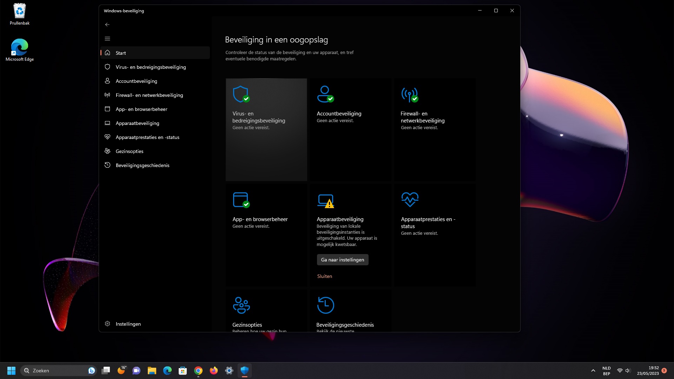
Task: Go back with the arrow icon
Action: tap(107, 25)
